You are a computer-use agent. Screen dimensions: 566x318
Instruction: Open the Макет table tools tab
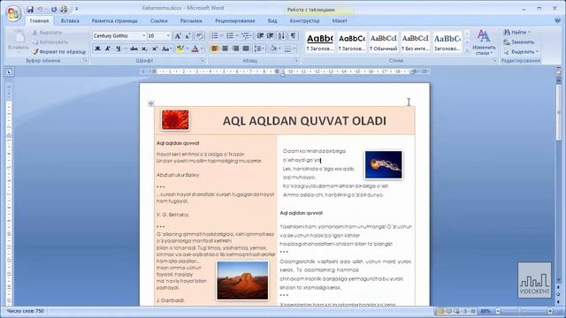click(x=340, y=21)
